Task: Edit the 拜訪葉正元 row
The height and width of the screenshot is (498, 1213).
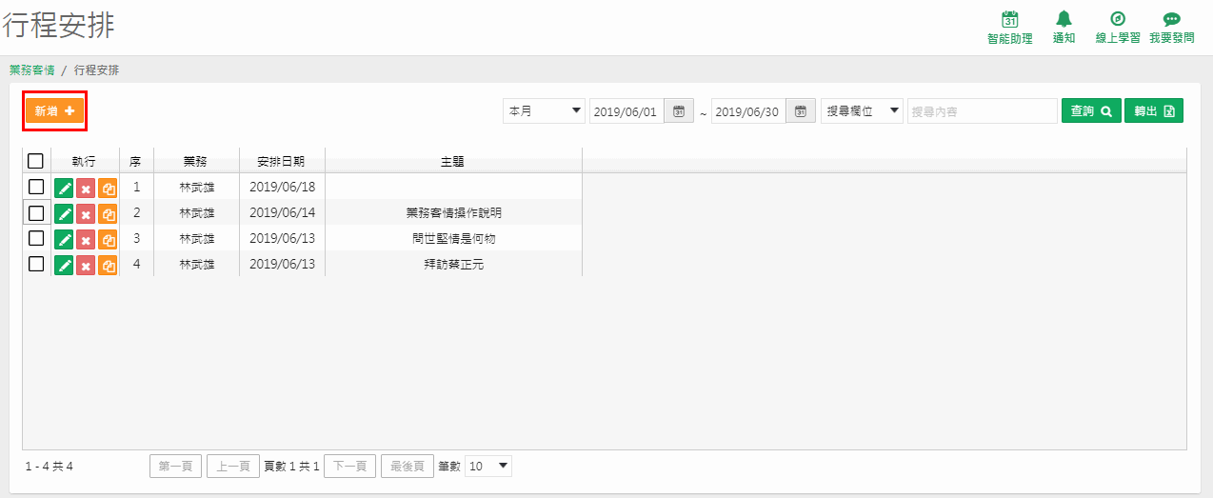Action: click(x=64, y=265)
